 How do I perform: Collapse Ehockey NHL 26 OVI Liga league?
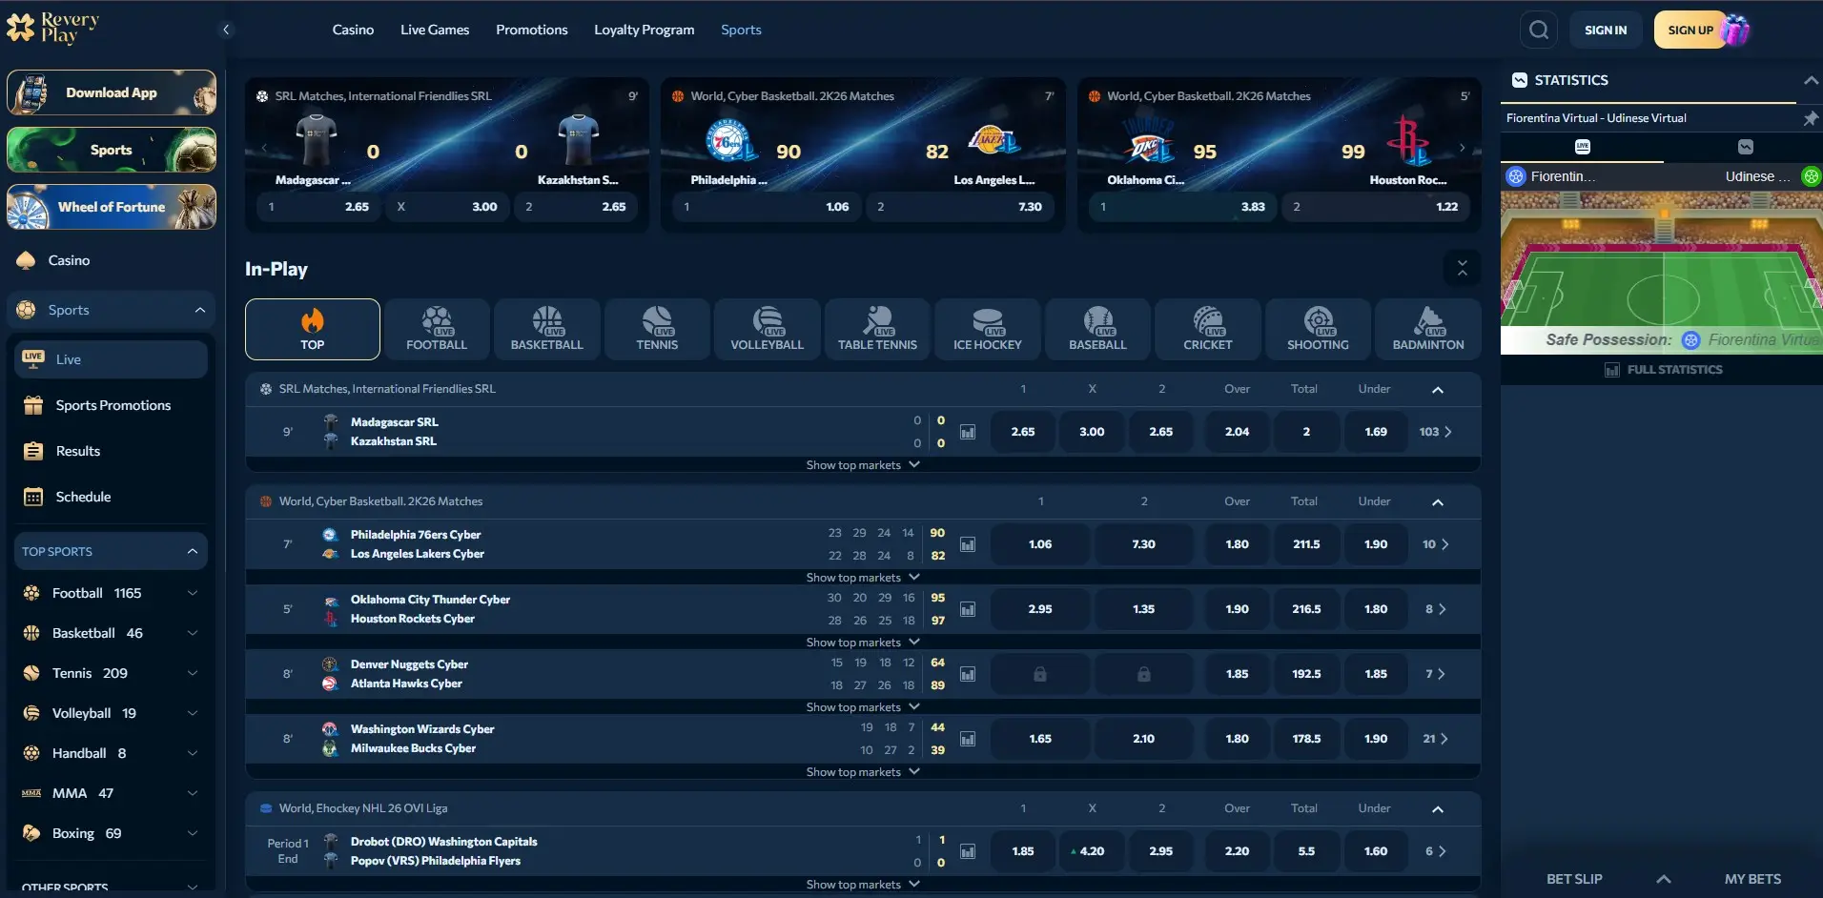(x=1438, y=809)
